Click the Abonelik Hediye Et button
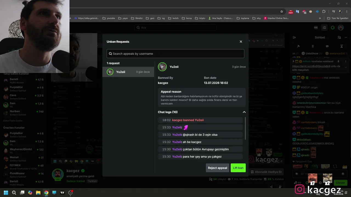 (x=265, y=172)
